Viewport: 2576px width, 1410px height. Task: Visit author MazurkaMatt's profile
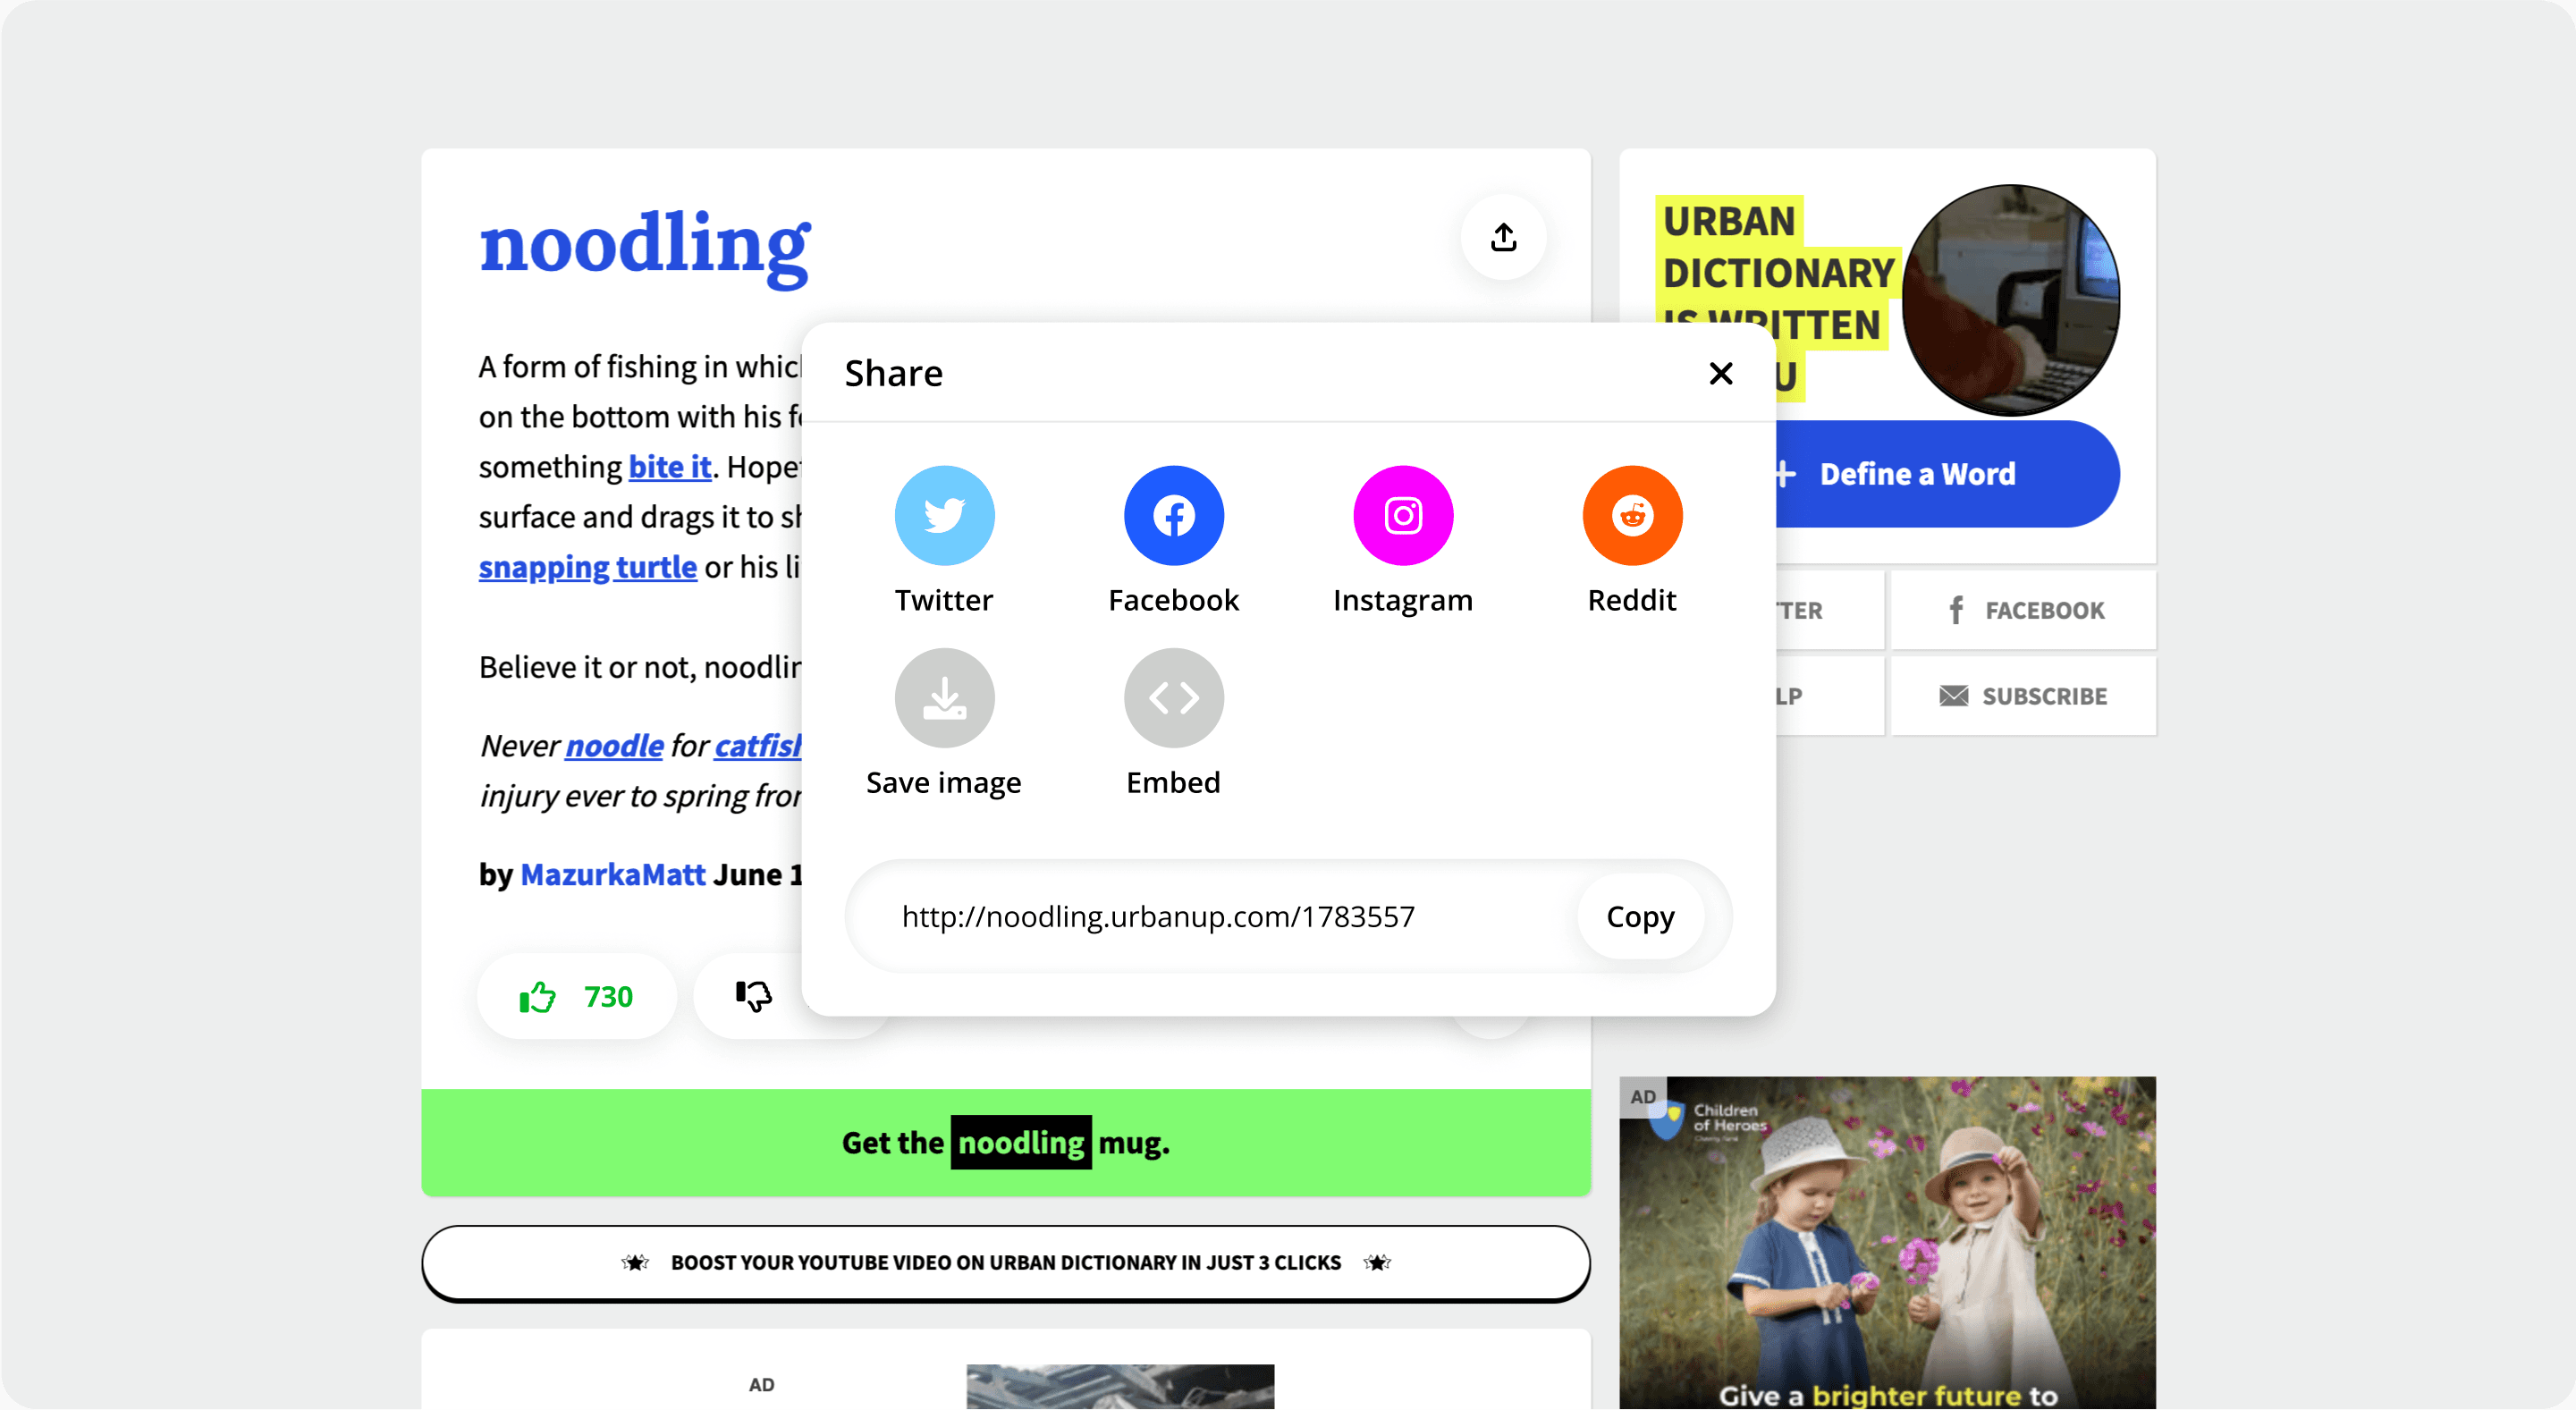point(612,875)
